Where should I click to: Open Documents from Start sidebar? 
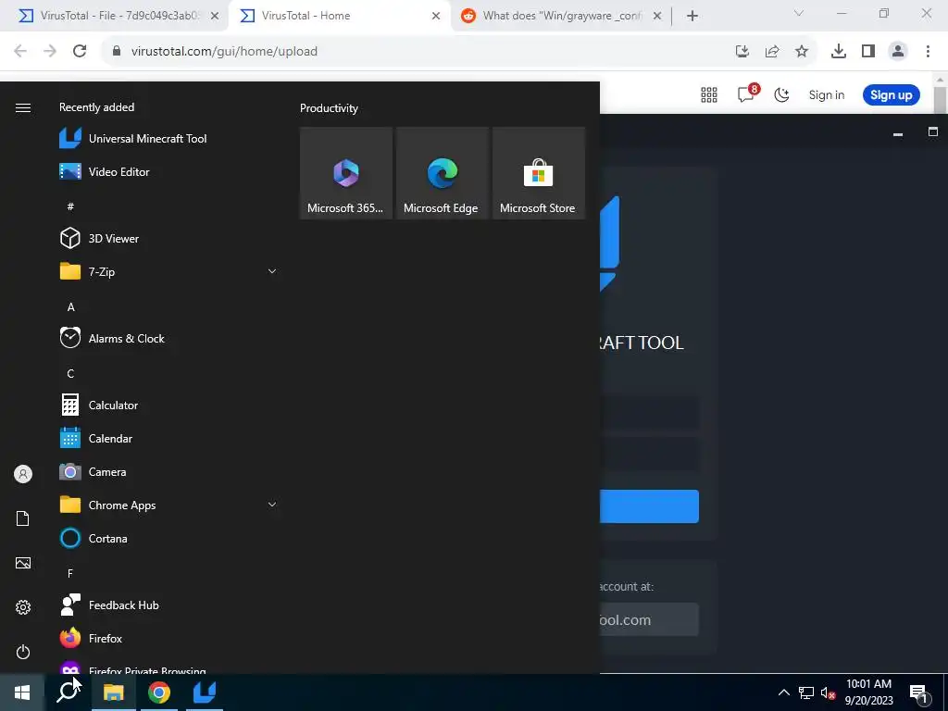pyautogui.click(x=23, y=518)
